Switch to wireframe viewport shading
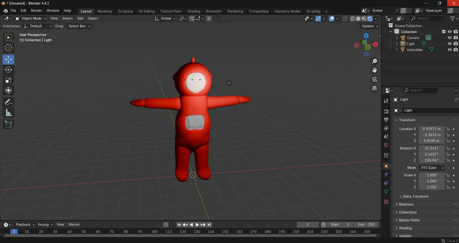The height and width of the screenshot is (243, 459). tap(352, 18)
